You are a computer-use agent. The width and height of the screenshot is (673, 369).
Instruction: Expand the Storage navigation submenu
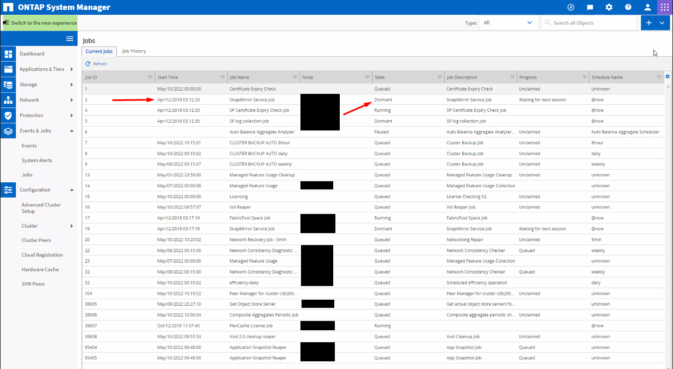click(x=72, y=85)
